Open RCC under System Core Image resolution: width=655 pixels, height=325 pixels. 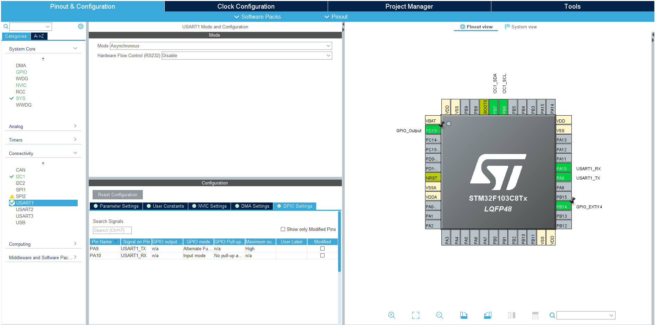(x=20, y=92)
